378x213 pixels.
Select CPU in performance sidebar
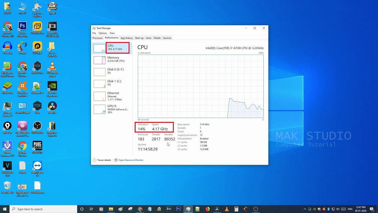pos(112,48)
